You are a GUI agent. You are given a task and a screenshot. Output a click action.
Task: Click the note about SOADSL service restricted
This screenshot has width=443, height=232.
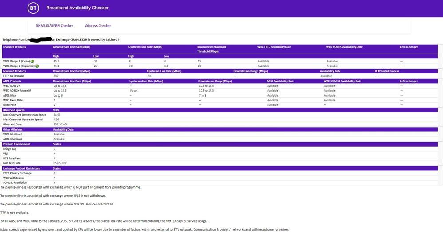coord(57,204)
